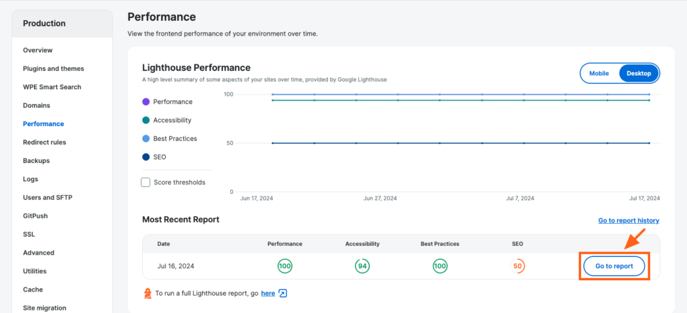
Task: Select the Desktop view toggle
Action: click(639, 73)
